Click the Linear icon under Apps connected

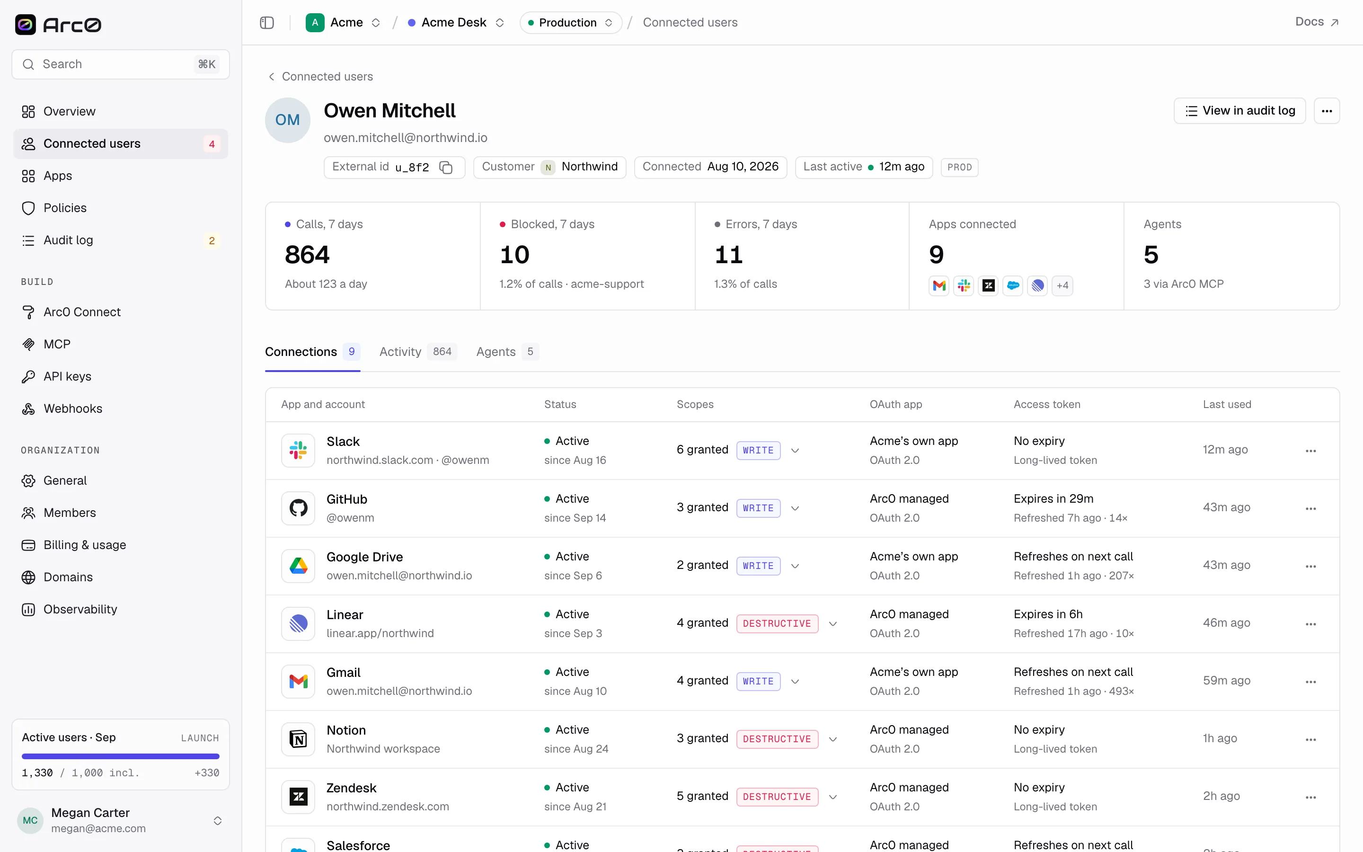click(x=1037, y=286)
